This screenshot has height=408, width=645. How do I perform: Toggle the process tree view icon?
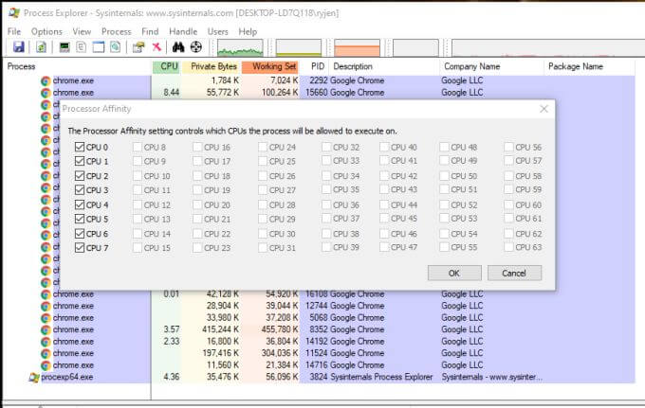(82, 47)
